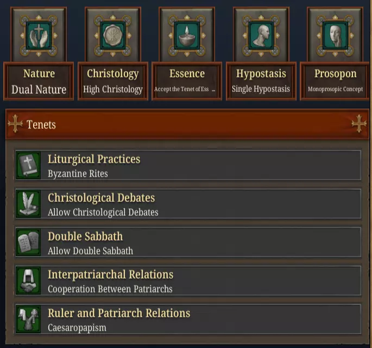372x348 pixels.
Task: Click the Interpatriarchal Relations handshake icon
Action: (x=27, y=281)
